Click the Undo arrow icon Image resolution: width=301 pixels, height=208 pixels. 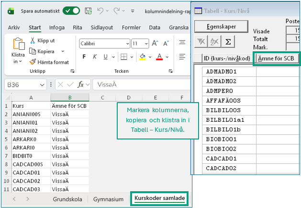click(x=100, y=11)
